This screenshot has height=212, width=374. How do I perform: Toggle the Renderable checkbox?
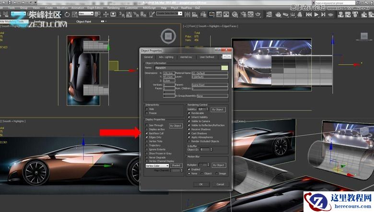(189, 113)
